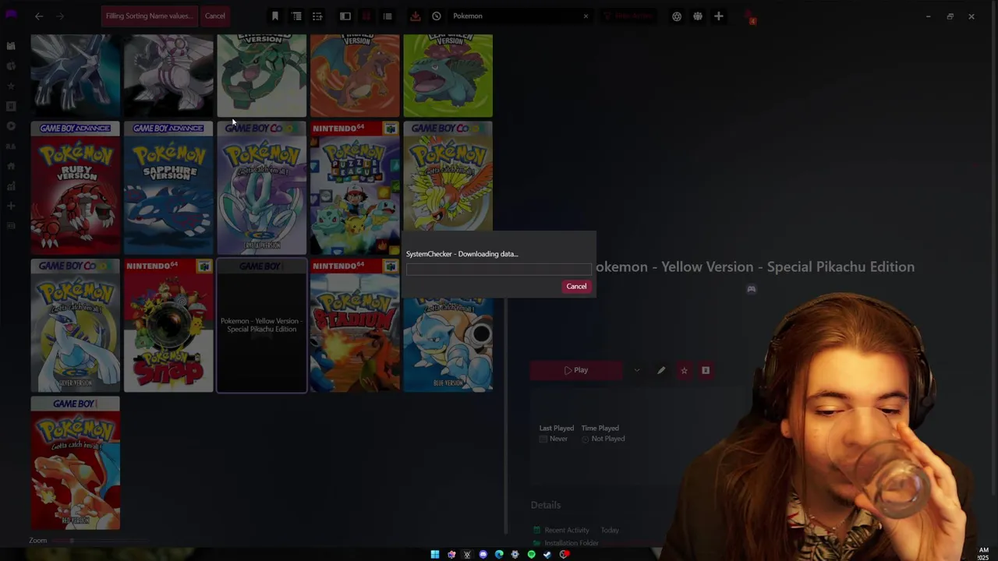Open the play circle sidebar icon
Image resolution: width=998 pixels, height=561 pixels.
[x=11, y=125]
